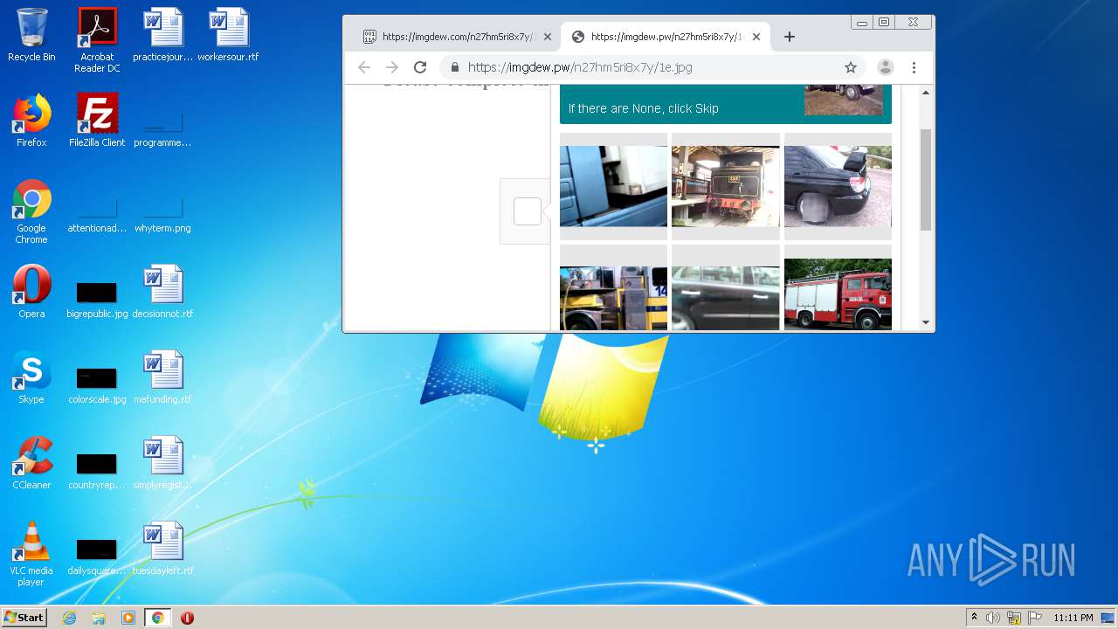Image resolution: width=1118 pixels, height=629 pixels.
Task: Open Internet Explorer from taskbar
Action: tap(69, 618)
